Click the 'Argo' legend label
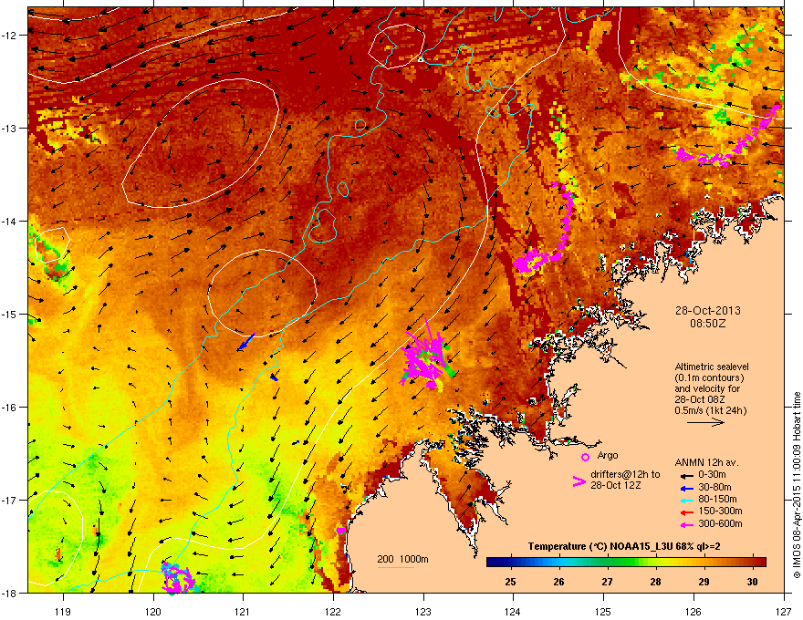 point(608,455)
